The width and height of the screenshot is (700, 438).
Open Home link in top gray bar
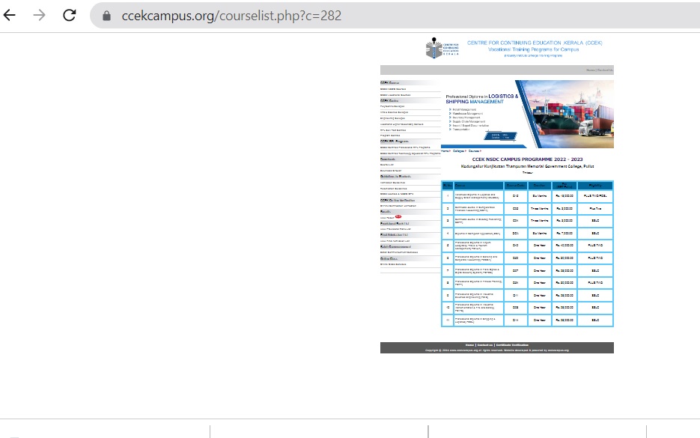[590, 70]
